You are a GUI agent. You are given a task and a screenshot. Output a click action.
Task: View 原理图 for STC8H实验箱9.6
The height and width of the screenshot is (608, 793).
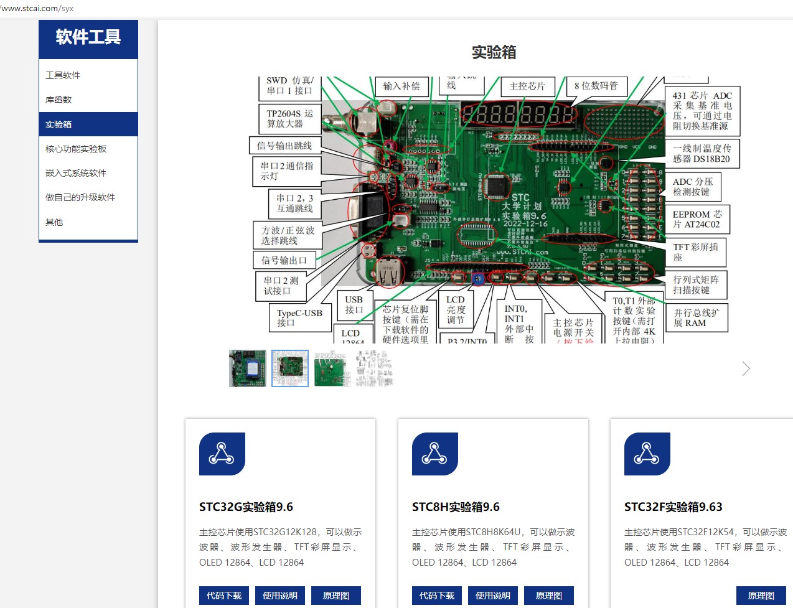(549, 596)
